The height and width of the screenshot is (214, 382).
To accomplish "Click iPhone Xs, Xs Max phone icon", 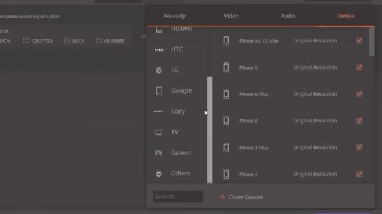I will [x=226, y=40].
